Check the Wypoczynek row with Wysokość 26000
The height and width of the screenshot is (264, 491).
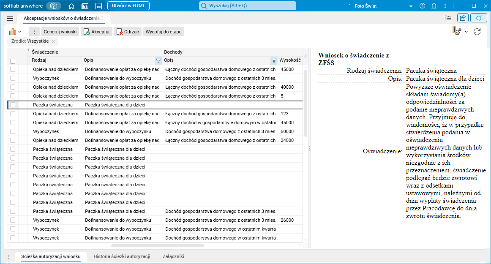[13, 220]
